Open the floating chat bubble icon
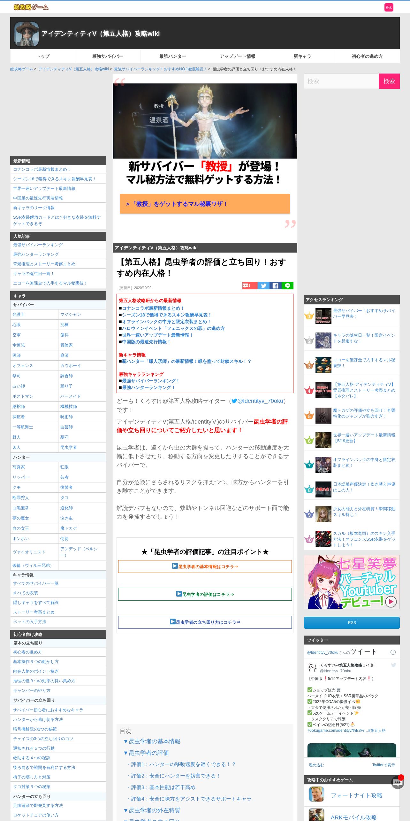The height and width of the screenshot is (821, 410). [x=398, y=783]
